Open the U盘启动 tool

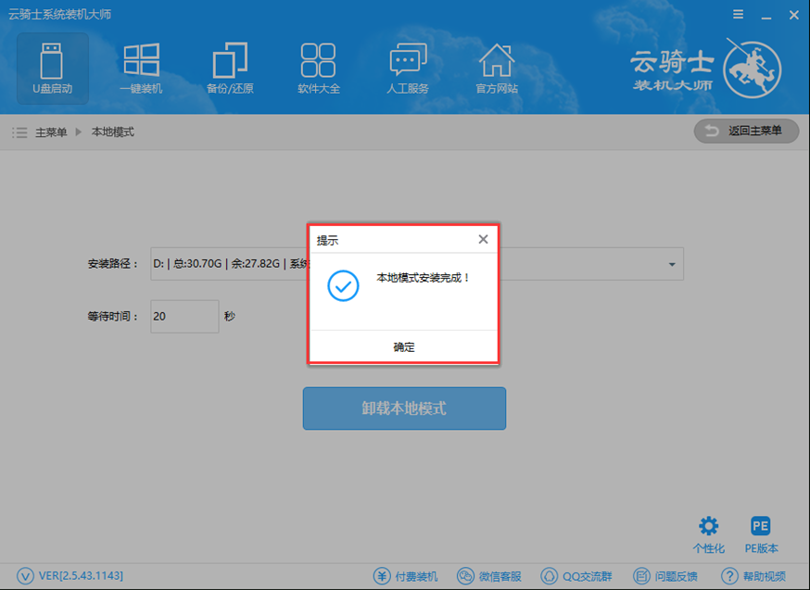click(x=52, y=69)
